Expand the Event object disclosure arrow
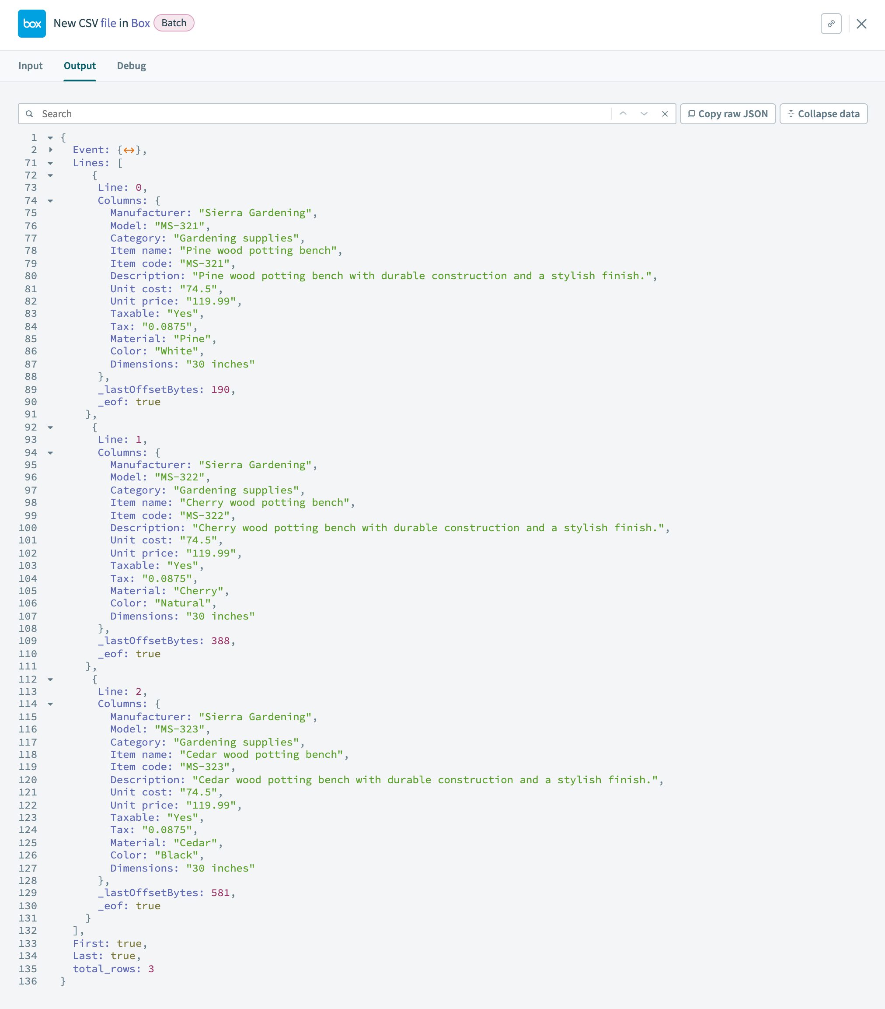 [x=51, y=150]
